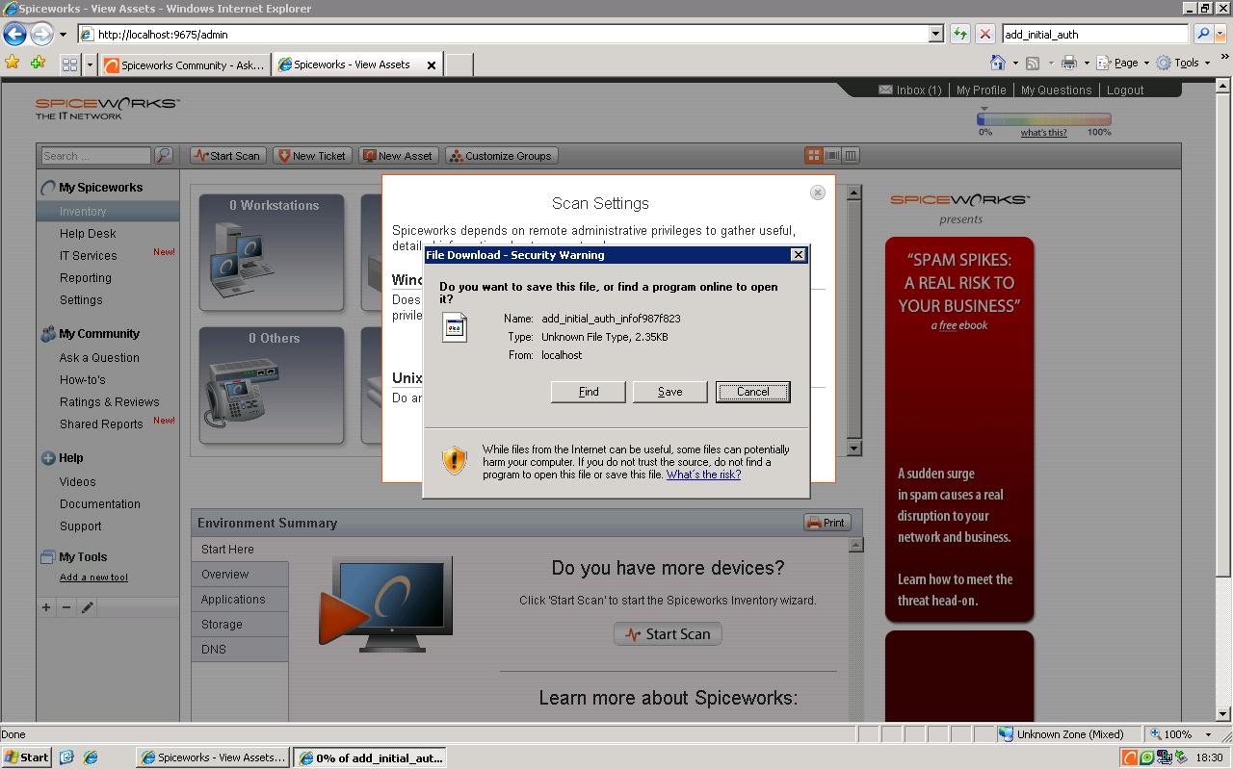The image size is (1233, 770).
Task: Open Customize Groups
Action: pyautogui.click(x=501, y=155)
